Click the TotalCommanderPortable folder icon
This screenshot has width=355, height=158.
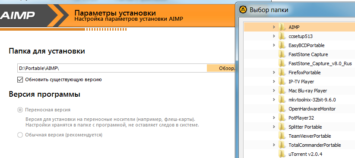pos(282,145)
